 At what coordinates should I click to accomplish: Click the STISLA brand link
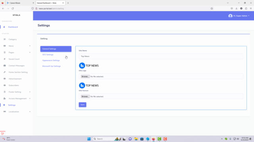(17, 15)
